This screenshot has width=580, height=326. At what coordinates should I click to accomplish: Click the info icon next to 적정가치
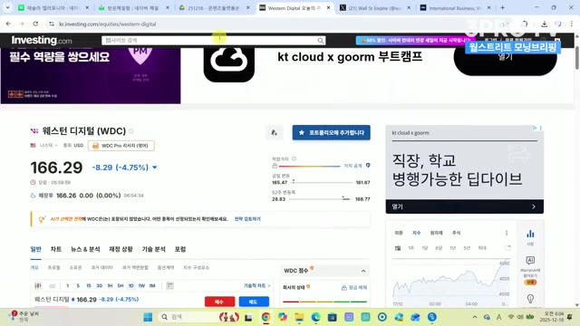(294, 159)
